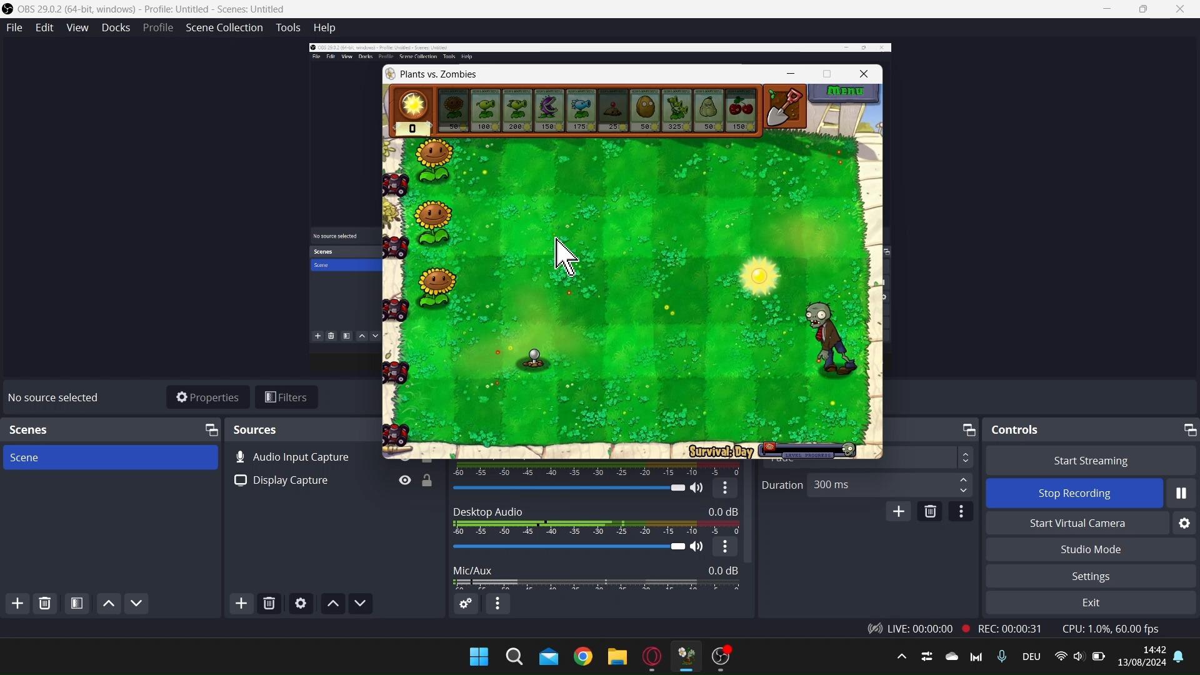Open scene filters icon in Scenes dock

pyautogui.click(x=77, y=604)
